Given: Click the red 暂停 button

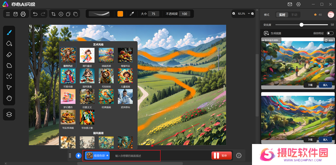Looking at the screenshot, I should click(222, 156).
